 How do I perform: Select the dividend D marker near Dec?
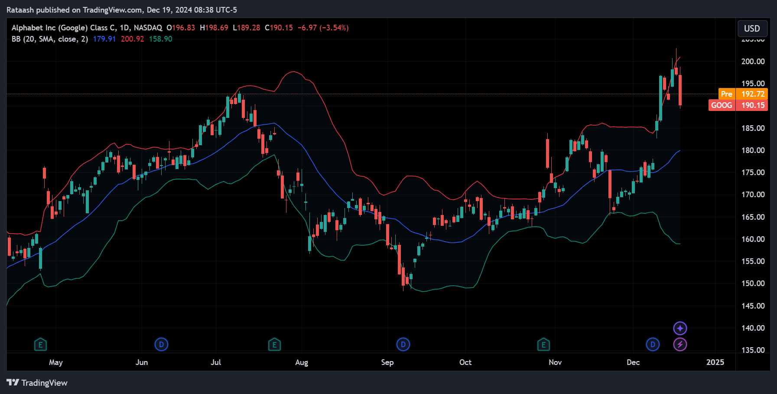coord(653,345)
